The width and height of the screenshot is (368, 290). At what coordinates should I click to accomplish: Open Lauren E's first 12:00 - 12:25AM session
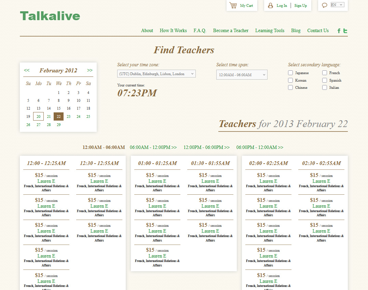[x=46, y=181]
